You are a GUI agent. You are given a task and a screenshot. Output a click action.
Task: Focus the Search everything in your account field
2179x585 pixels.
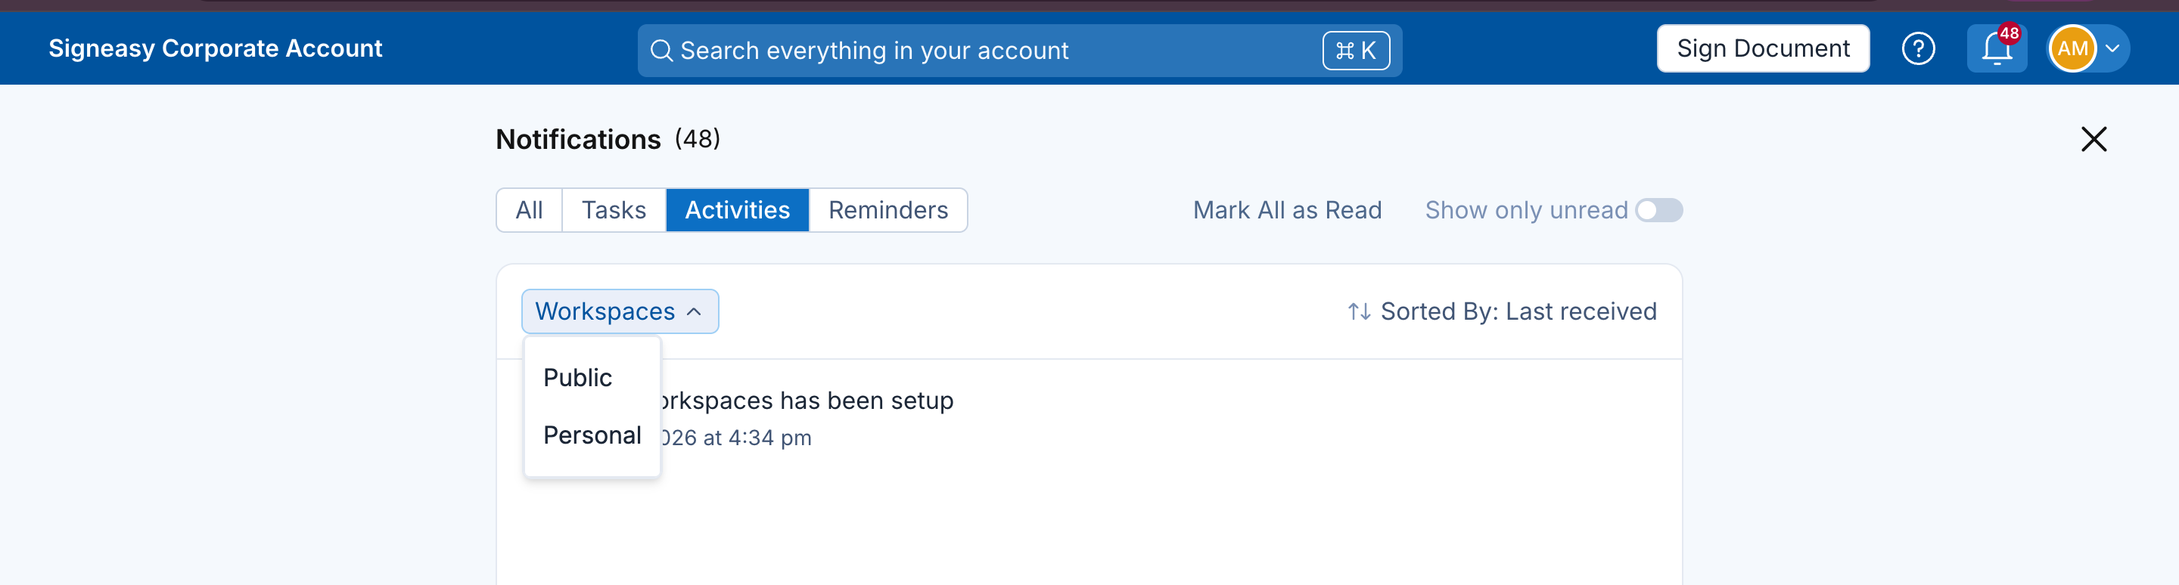pos(1019,51)
